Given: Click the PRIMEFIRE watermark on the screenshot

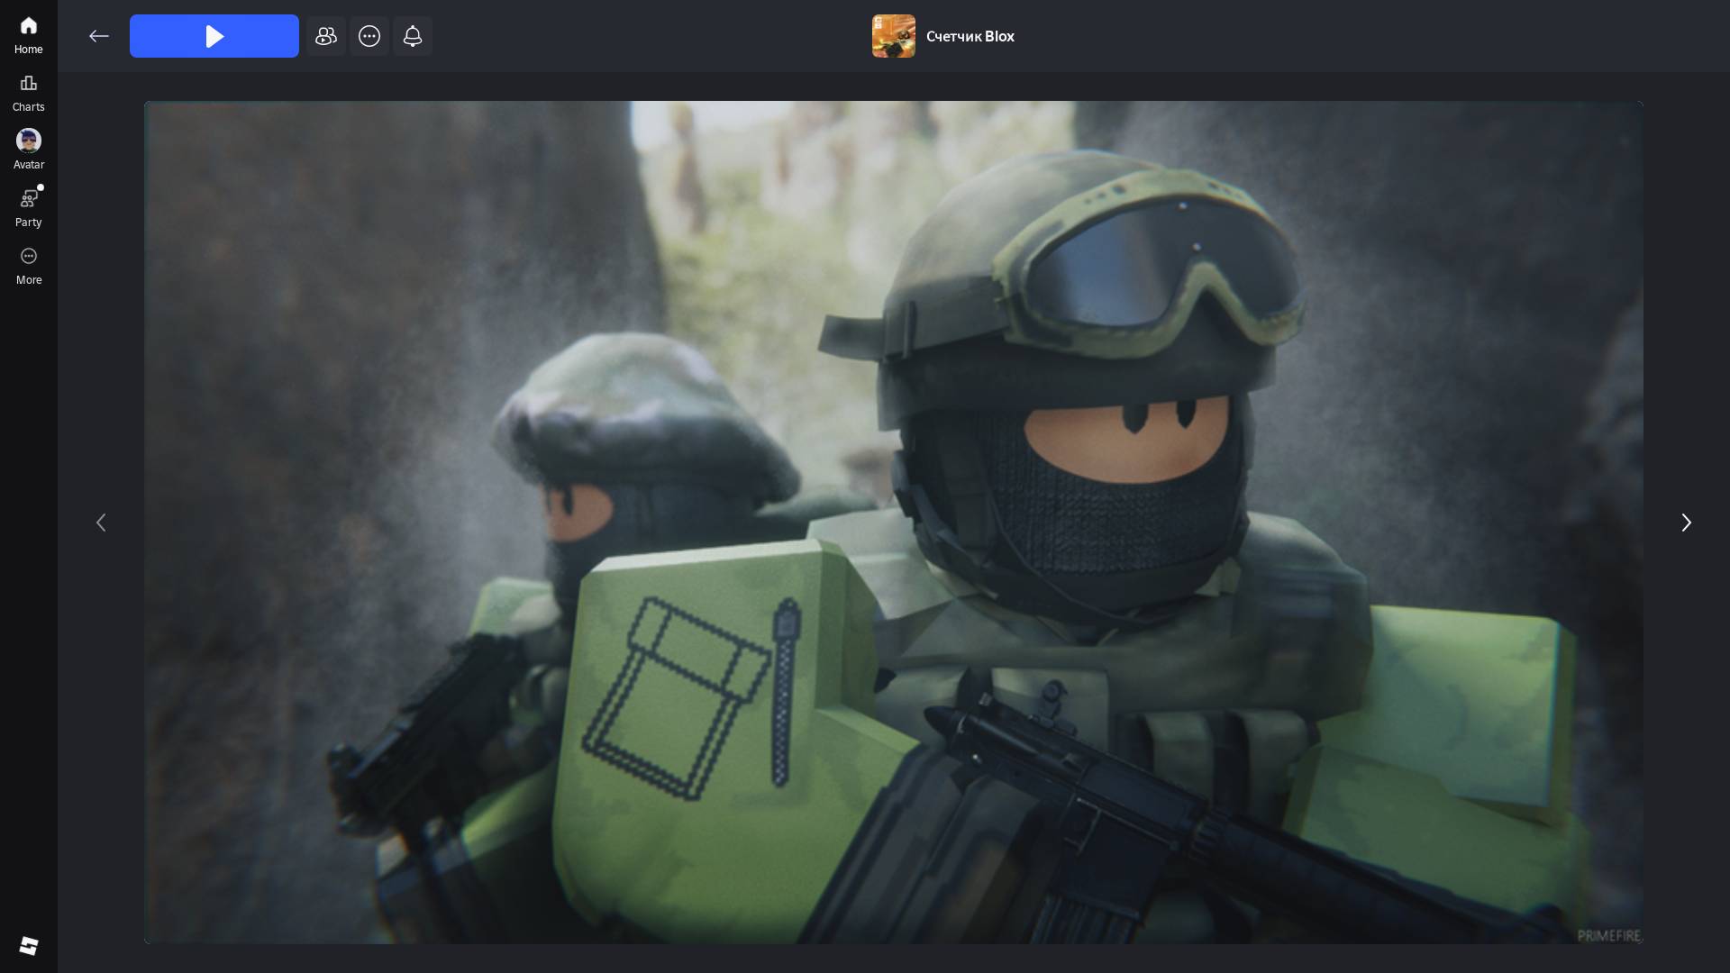Looking at the screenshot, I should [x=1608, y=935].
